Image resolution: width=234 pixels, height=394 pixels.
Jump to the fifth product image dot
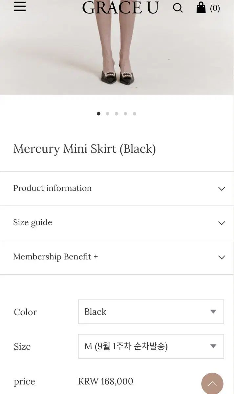pyautogui.click(x=135, y=114)
